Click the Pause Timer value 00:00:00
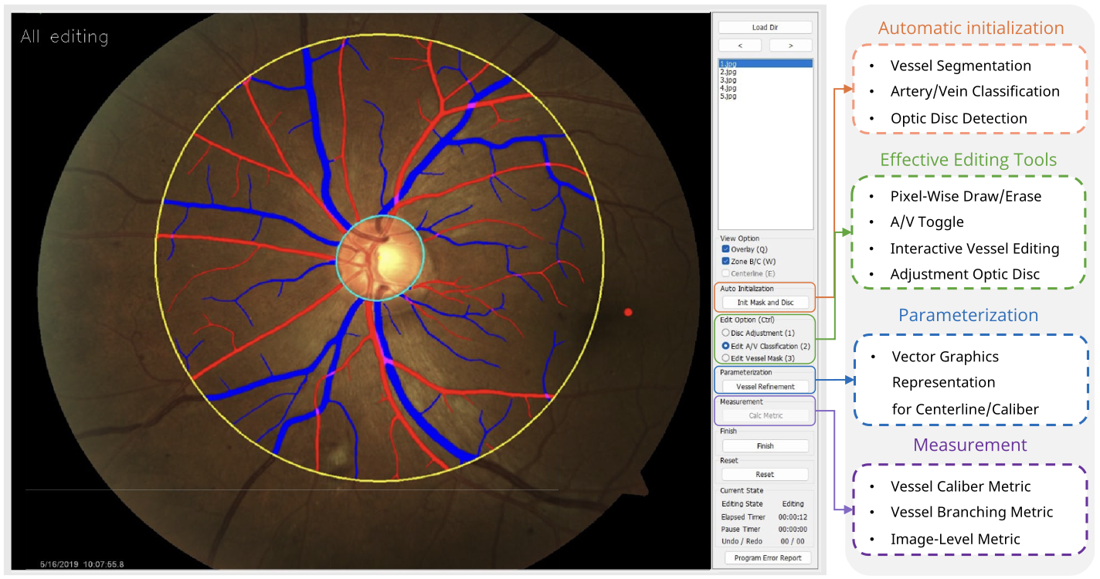 [x=793, y=529]
